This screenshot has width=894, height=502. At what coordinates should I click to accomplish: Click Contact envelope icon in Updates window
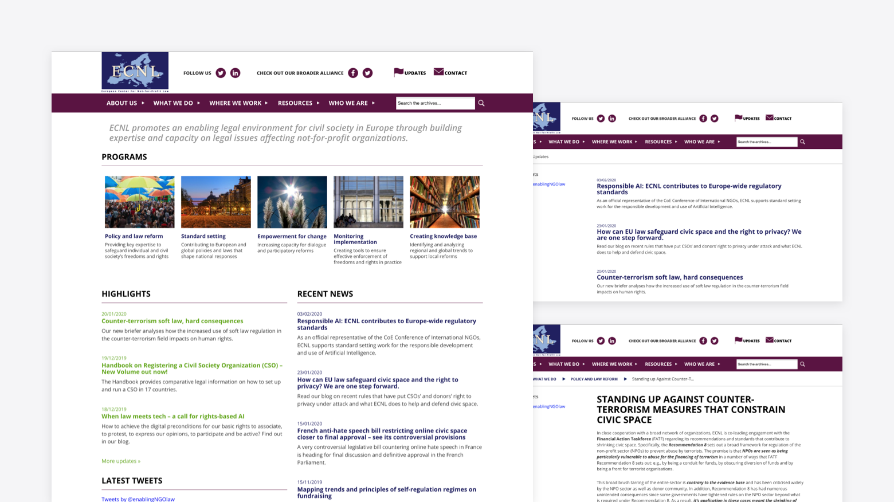770,117
